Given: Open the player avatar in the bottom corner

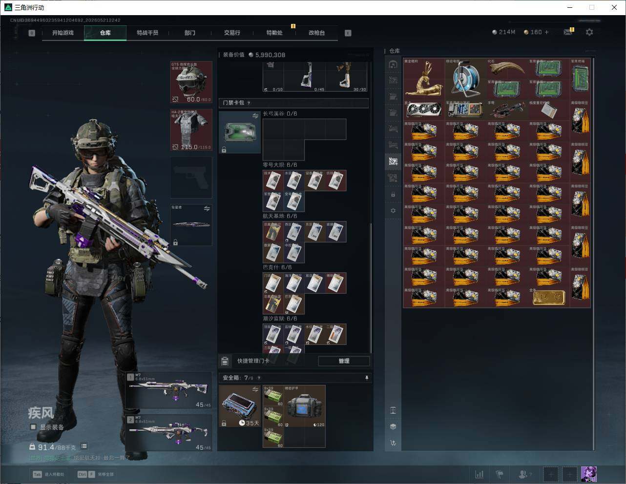Looking at the screenshot, I should click(588, 474).
